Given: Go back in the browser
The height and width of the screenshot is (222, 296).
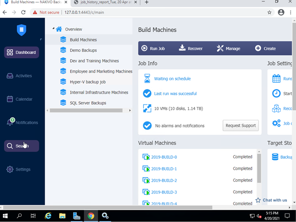Looking at the screenshot, I should click(5, 12).
